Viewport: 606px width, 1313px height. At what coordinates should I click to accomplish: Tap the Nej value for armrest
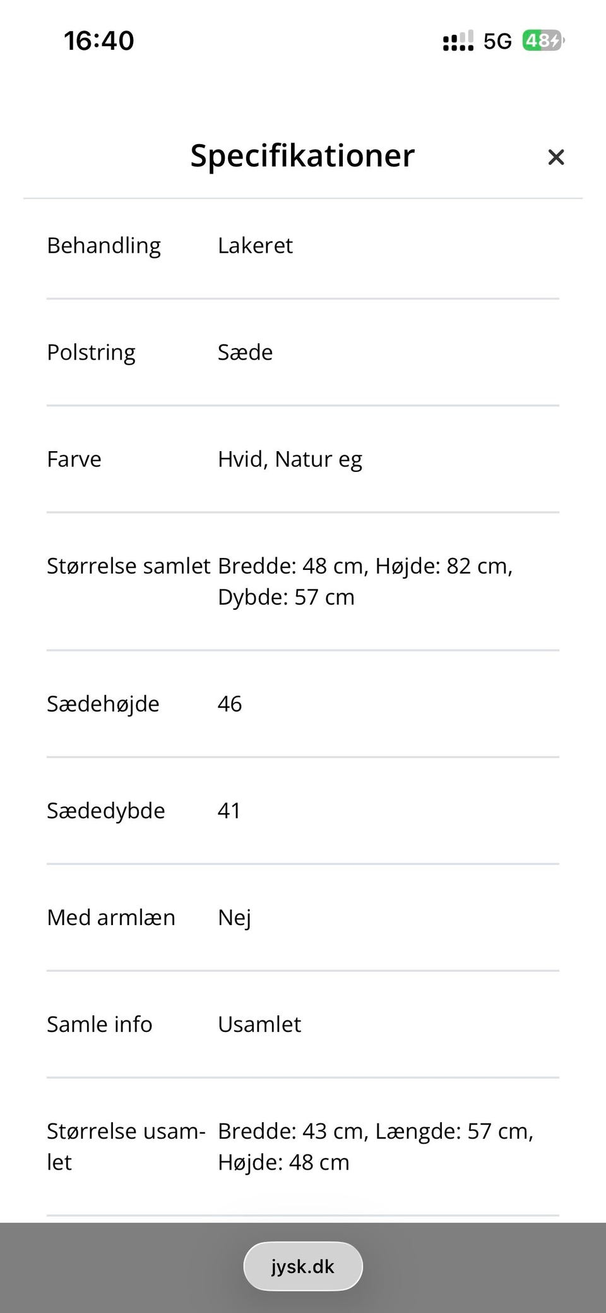pos(234,918)
